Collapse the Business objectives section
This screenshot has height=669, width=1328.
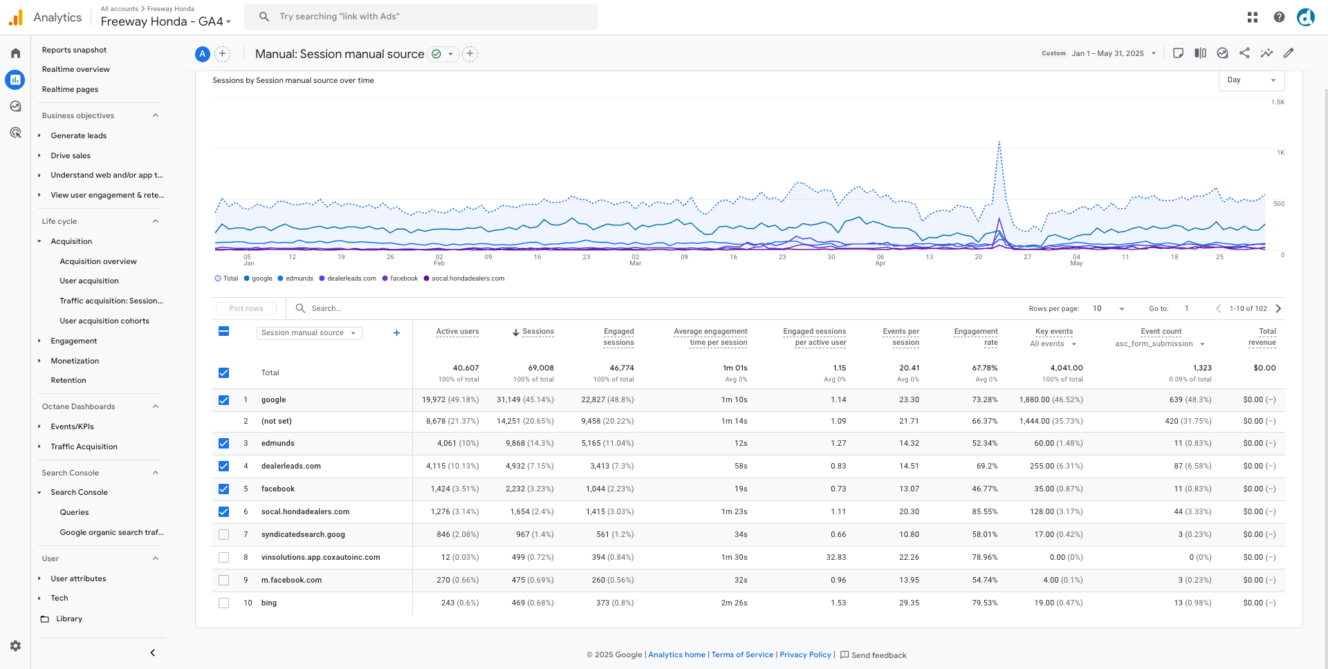pyautogui.click(x=156, y=115)
